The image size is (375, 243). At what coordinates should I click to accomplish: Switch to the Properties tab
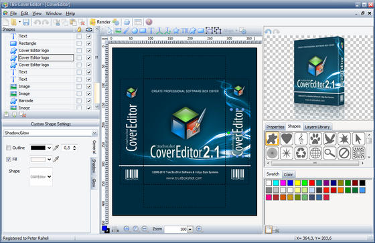click(x=275, y=127)
